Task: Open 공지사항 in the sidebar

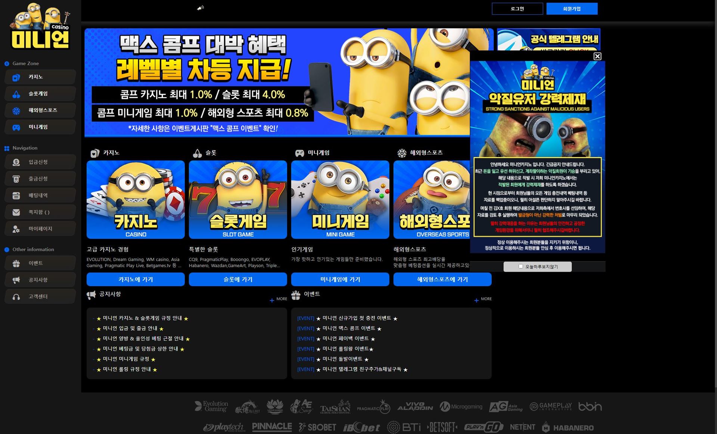Action: (40, 280)
